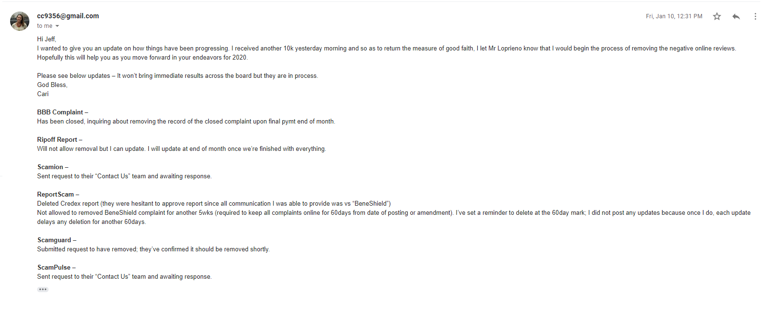Viewport: 767px width, 309px height.
Task: Click the 'Scamion' heading
Action: tap(51, 167)
